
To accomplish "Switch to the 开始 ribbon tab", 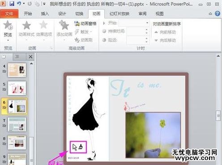I will point(28,13).
